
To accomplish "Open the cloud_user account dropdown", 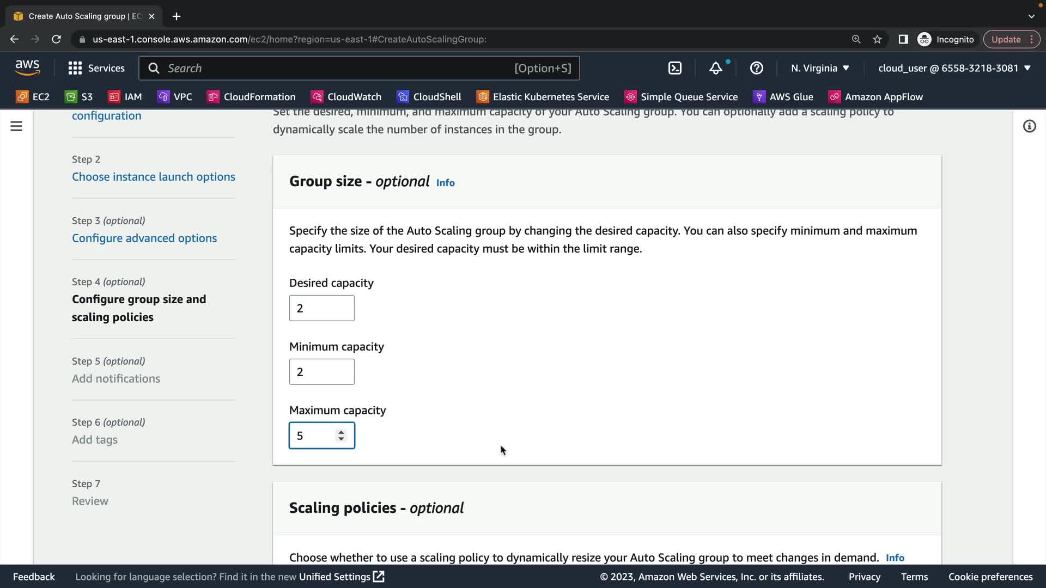I will click(x=954, y=68).
